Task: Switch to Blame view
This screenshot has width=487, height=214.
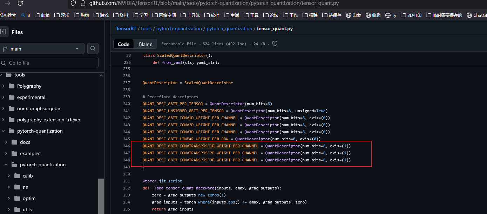Action: (x=146, y=44)
